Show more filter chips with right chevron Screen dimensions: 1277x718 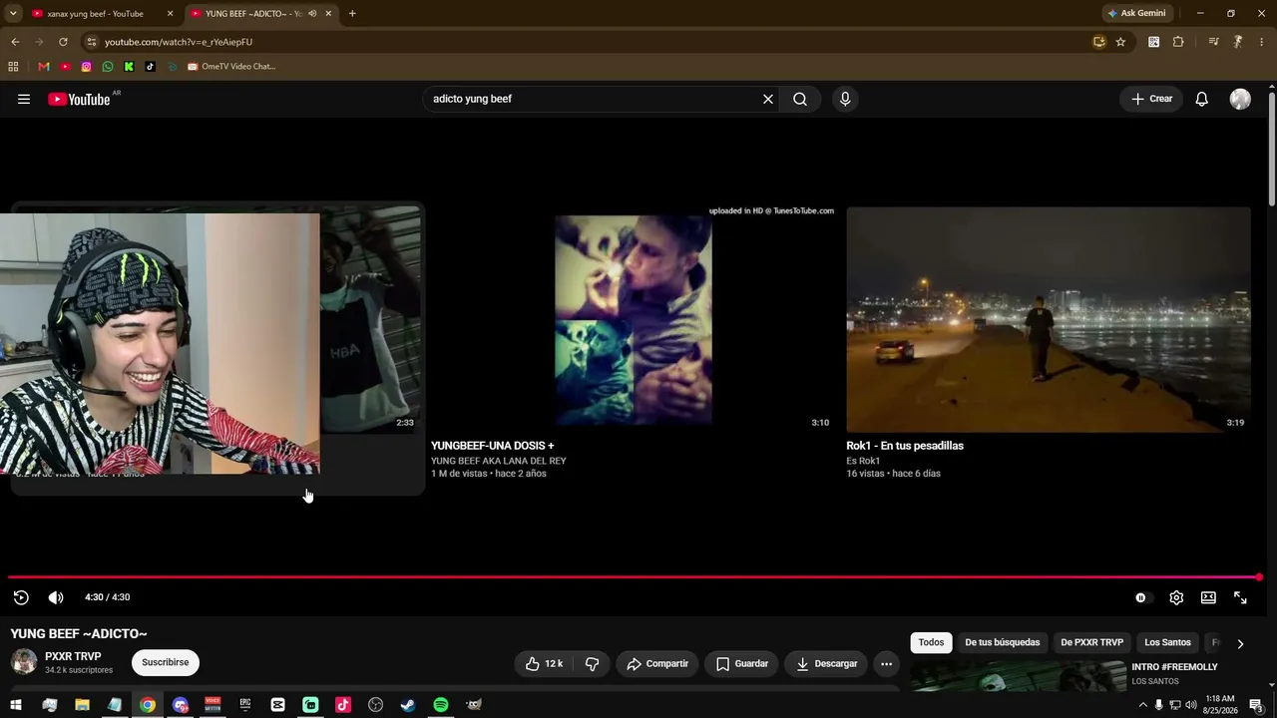coord(1240,644)
